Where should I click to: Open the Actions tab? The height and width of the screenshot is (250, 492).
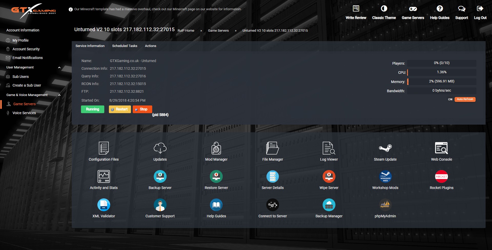(x=150, y=46)
